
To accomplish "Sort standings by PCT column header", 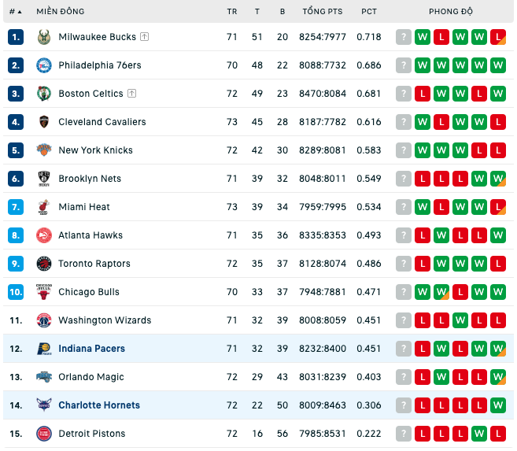I will [x=368, y=12].
